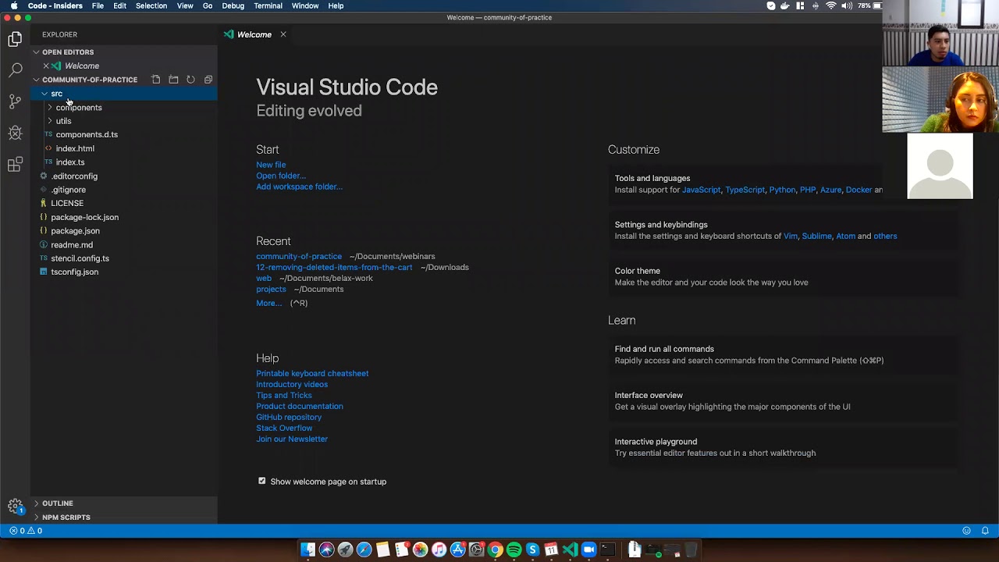This screenshot has height=562, width=999.
Task: Open Spotify from the Dock
Action: click(x=514, y=550)
